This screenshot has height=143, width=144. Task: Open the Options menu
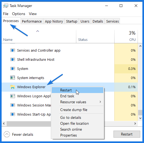[18, 14]
